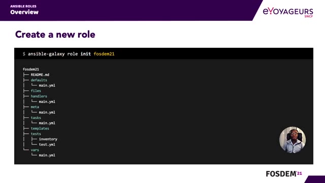
Task: Click the 'role' word in the command
Action: click(x=73, y=54)
